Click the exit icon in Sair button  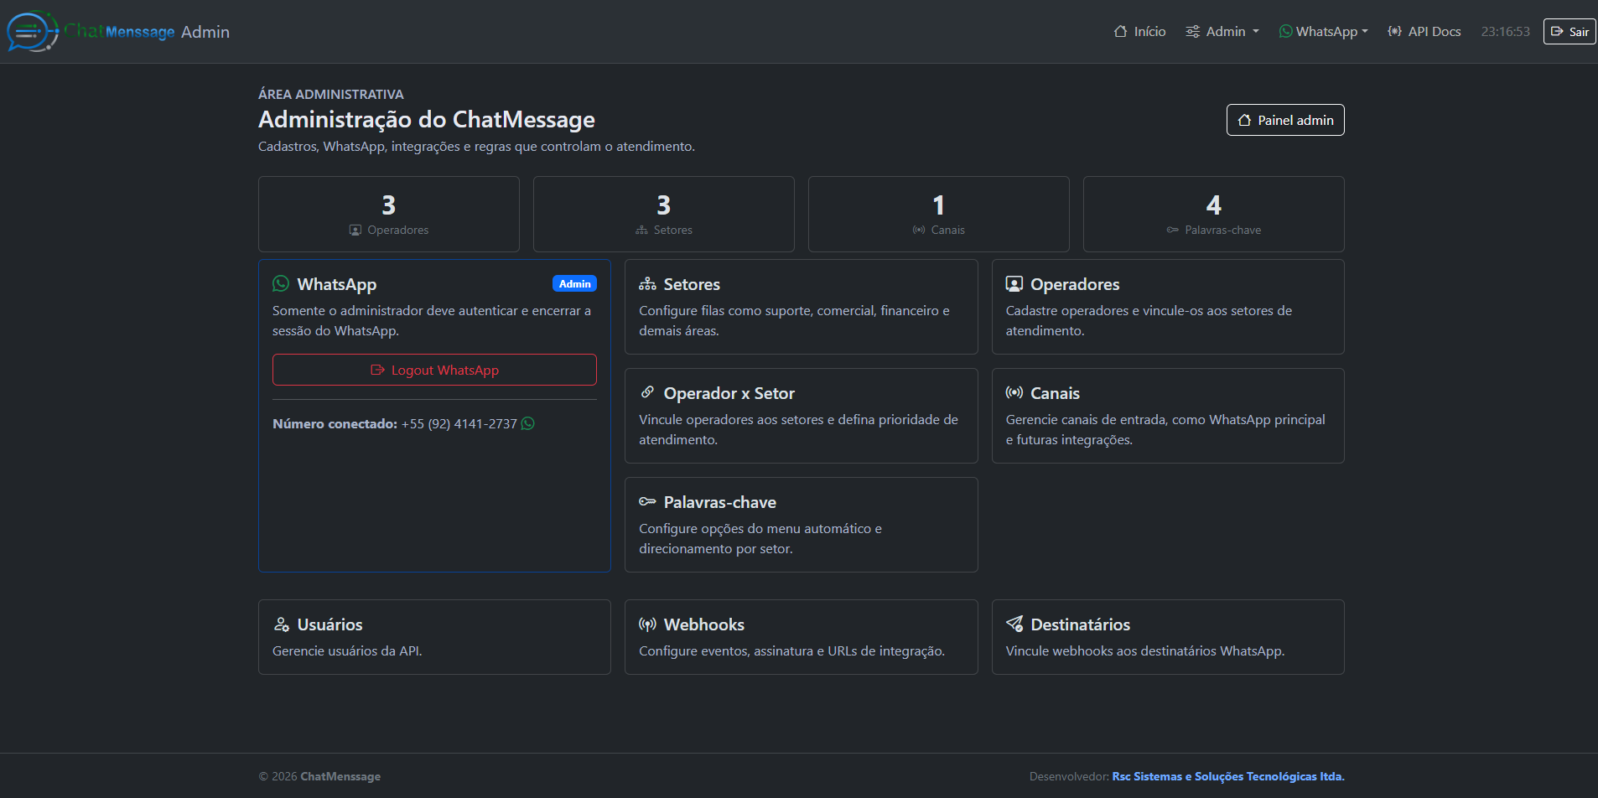1557,32
